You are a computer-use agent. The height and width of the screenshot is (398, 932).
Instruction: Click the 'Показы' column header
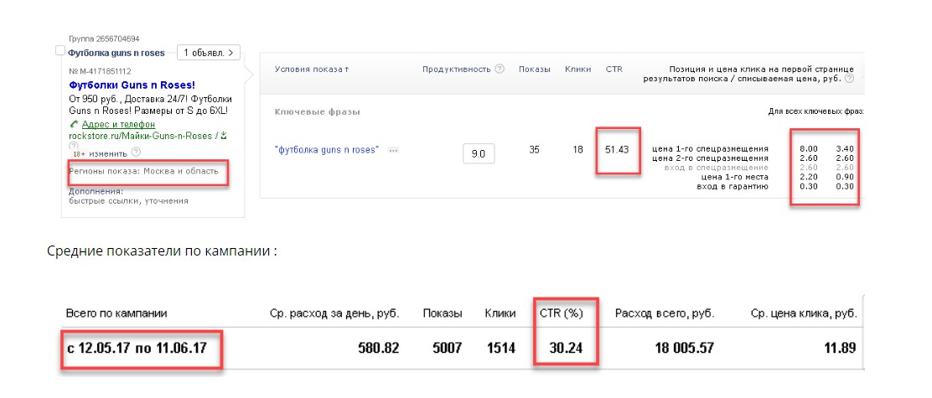point(535,69)
